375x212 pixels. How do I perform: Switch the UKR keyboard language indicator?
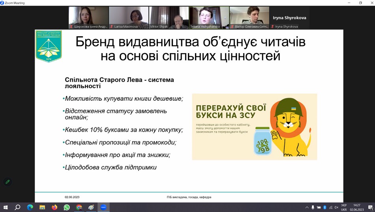344,207
